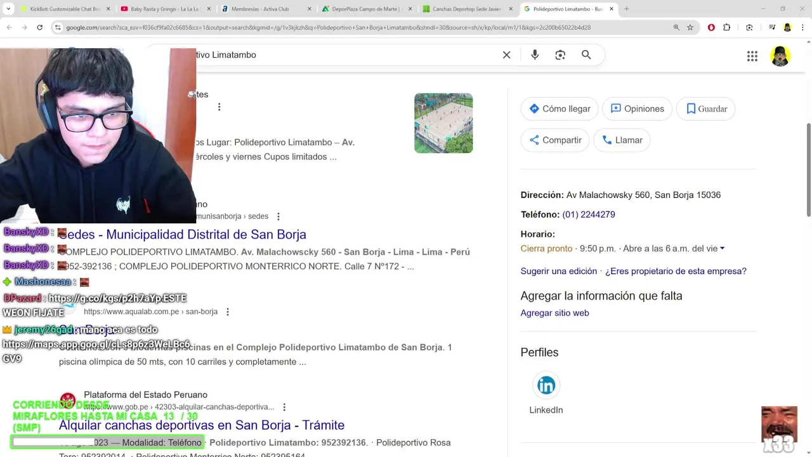Close the KickBot tab
Viewport: 812px width, 457px height.
(108, 9)
